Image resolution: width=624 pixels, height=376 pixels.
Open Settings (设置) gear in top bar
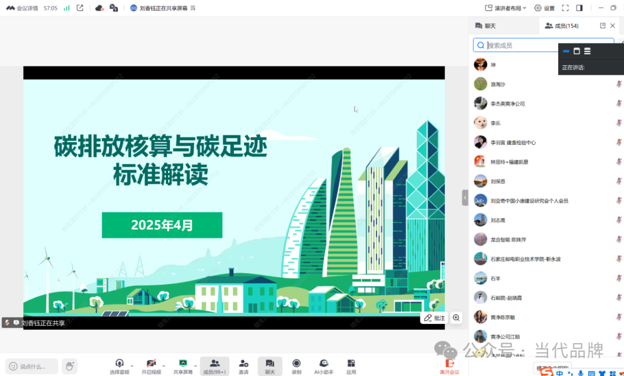[544, 8]
